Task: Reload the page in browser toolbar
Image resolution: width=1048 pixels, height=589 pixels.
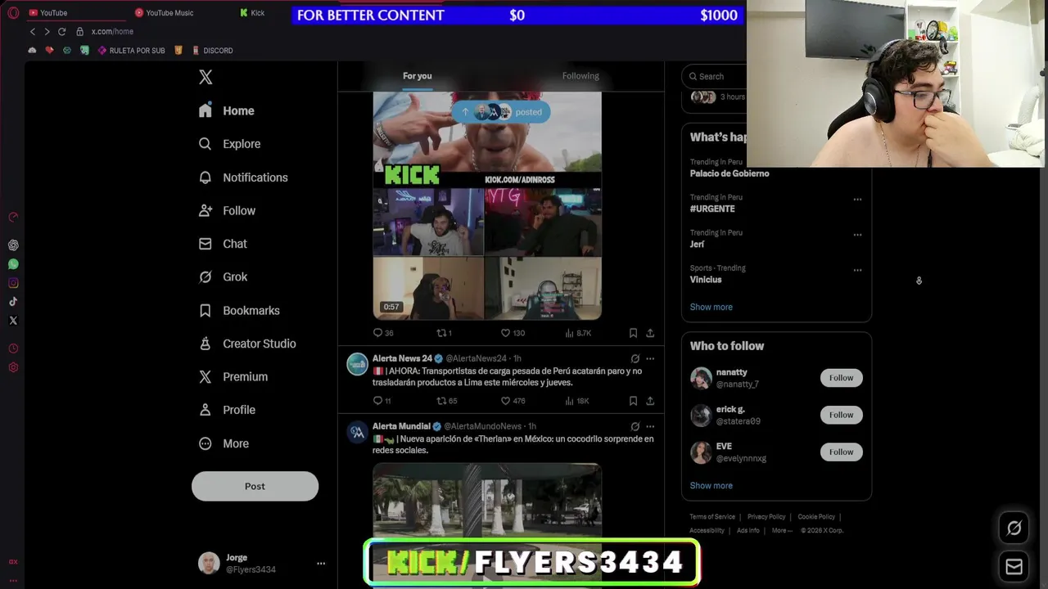Action: tap(61, 31)
